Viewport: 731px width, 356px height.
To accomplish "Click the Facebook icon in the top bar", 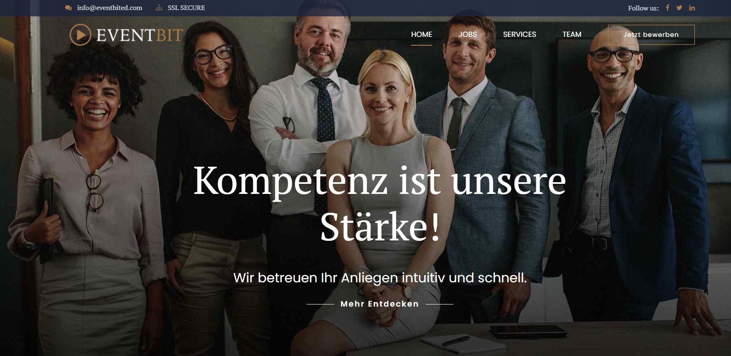I will 667,8.
